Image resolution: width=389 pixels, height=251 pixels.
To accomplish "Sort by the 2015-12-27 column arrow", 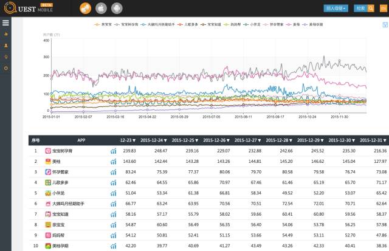I will coord(260,140).
